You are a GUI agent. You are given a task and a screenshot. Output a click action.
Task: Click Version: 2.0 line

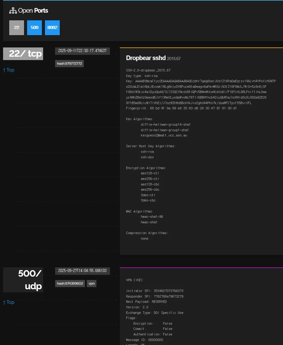(137, 307)
